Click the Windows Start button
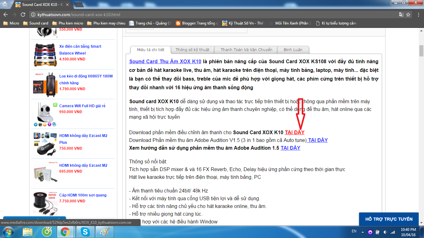This screenshot has width=424, height=238. coord(8,232)
